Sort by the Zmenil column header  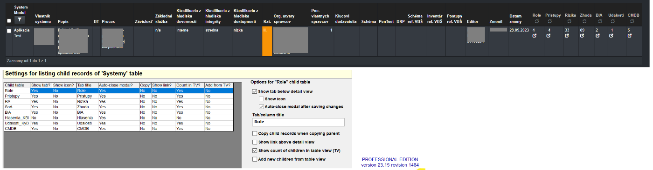tap(496, 21)
